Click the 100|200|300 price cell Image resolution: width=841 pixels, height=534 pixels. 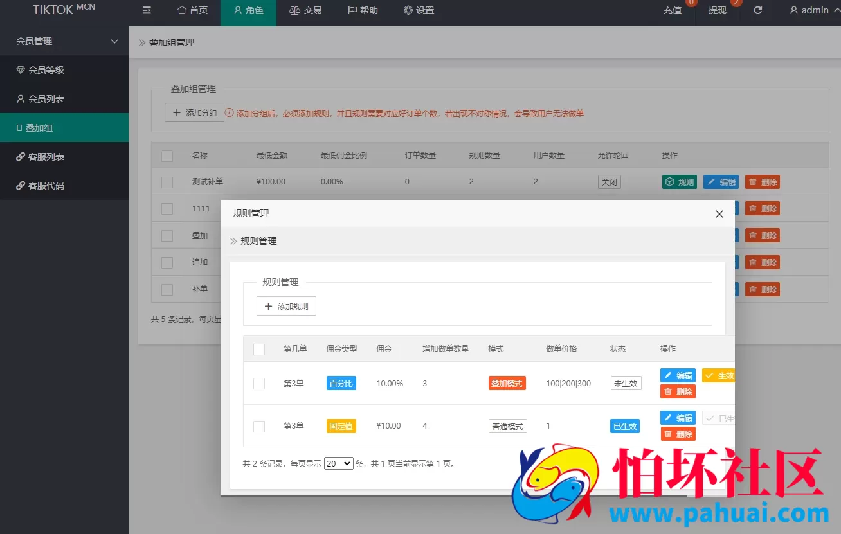tap(568, 384)
